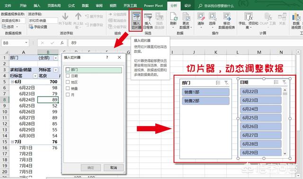Clear filter on 部门 slicer
The image size is (303, 179).
tap(226, 83)
